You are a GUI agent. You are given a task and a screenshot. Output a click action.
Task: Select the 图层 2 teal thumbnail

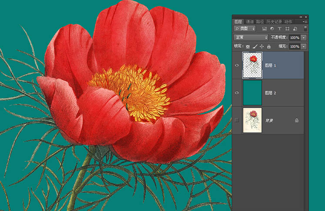252,92
